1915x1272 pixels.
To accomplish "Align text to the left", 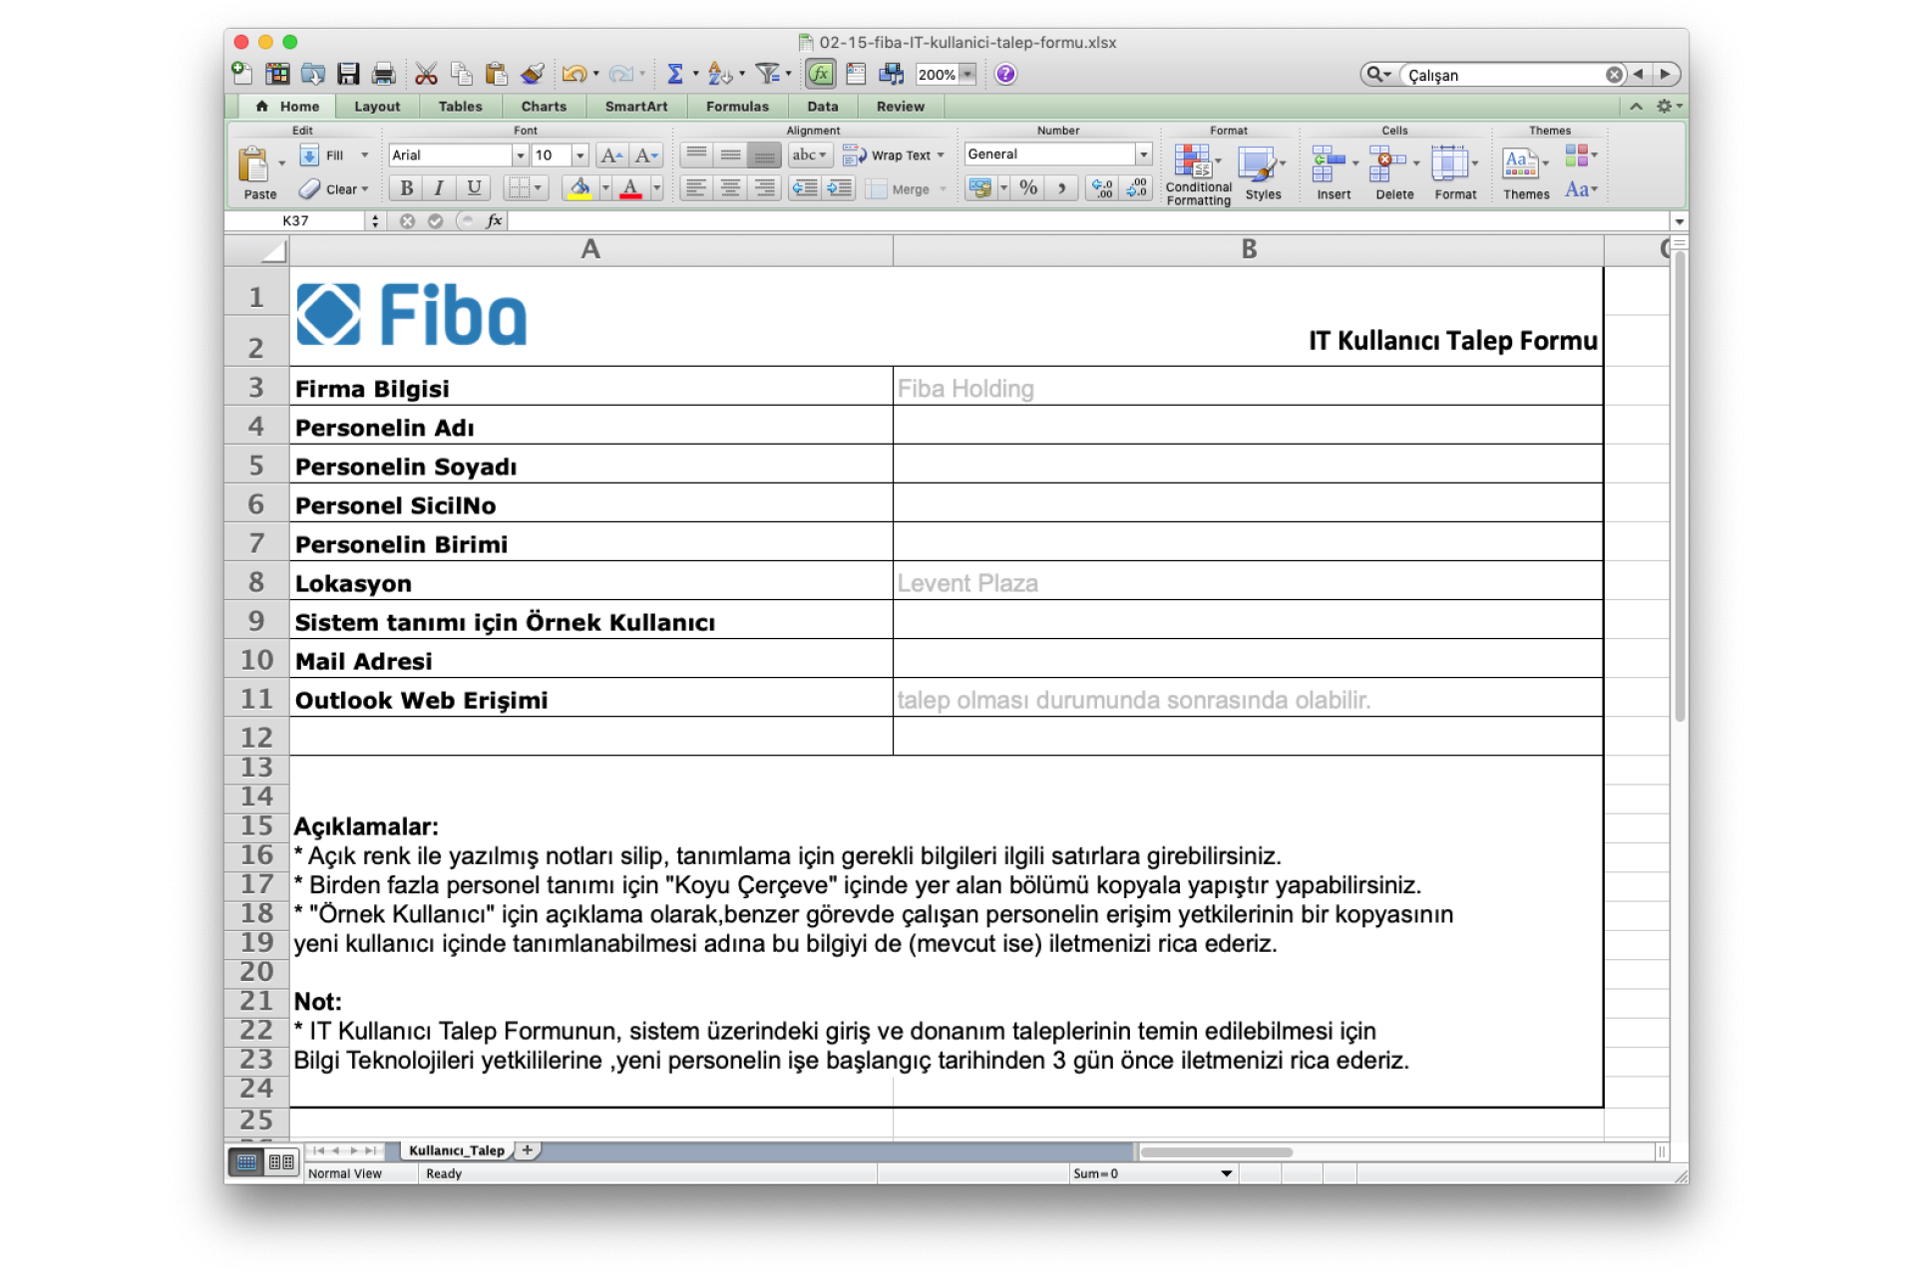I will 696,187.
